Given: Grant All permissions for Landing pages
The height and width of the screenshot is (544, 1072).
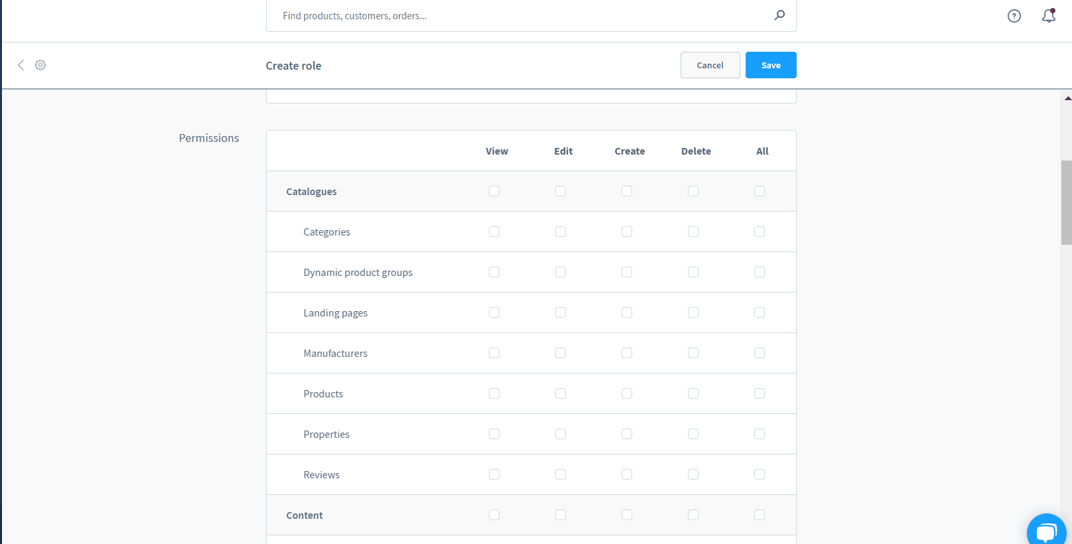Looking at the screenshot, I should point(760,312).
